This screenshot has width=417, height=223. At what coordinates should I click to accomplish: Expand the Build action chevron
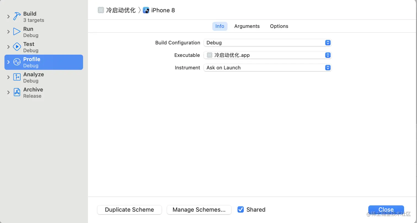click(9, 17)
